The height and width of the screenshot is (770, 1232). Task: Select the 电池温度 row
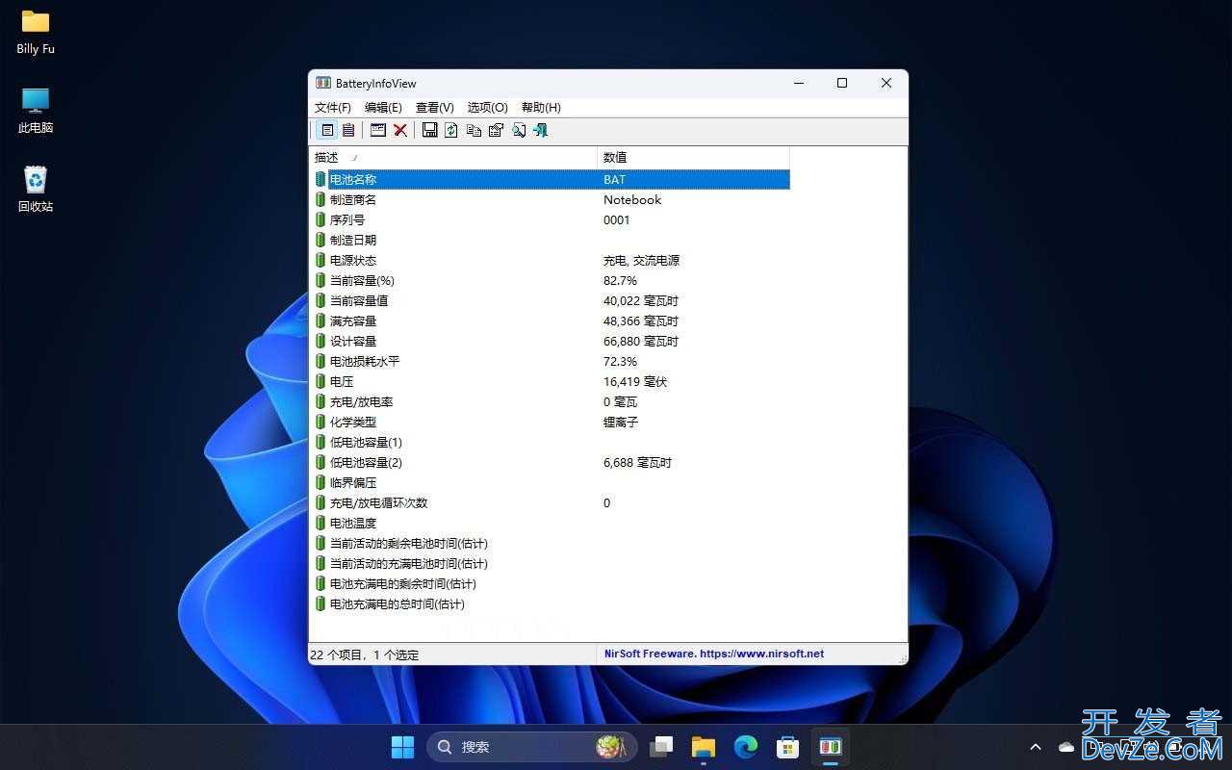click(552, 523)
